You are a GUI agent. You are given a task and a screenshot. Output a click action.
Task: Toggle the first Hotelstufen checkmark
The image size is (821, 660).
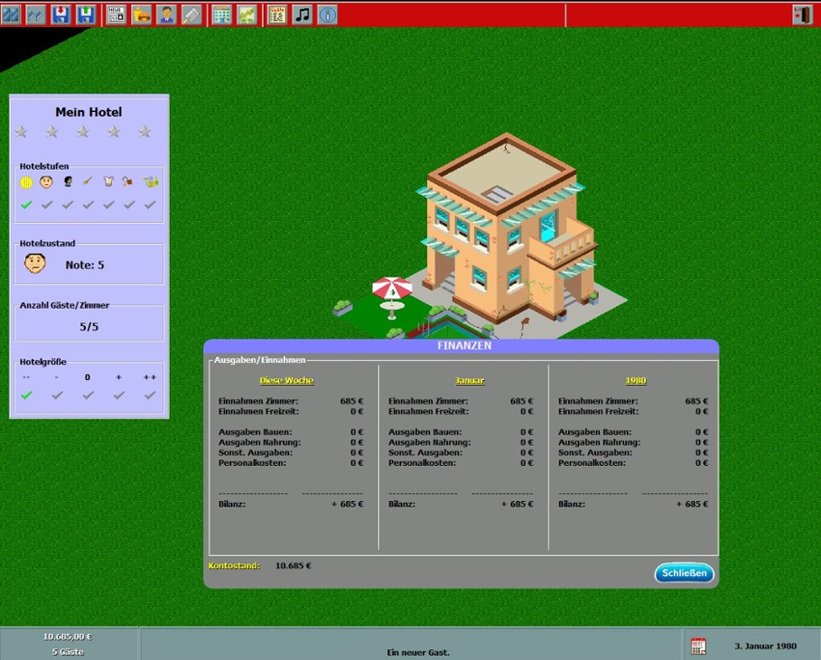tap(25, 204)
